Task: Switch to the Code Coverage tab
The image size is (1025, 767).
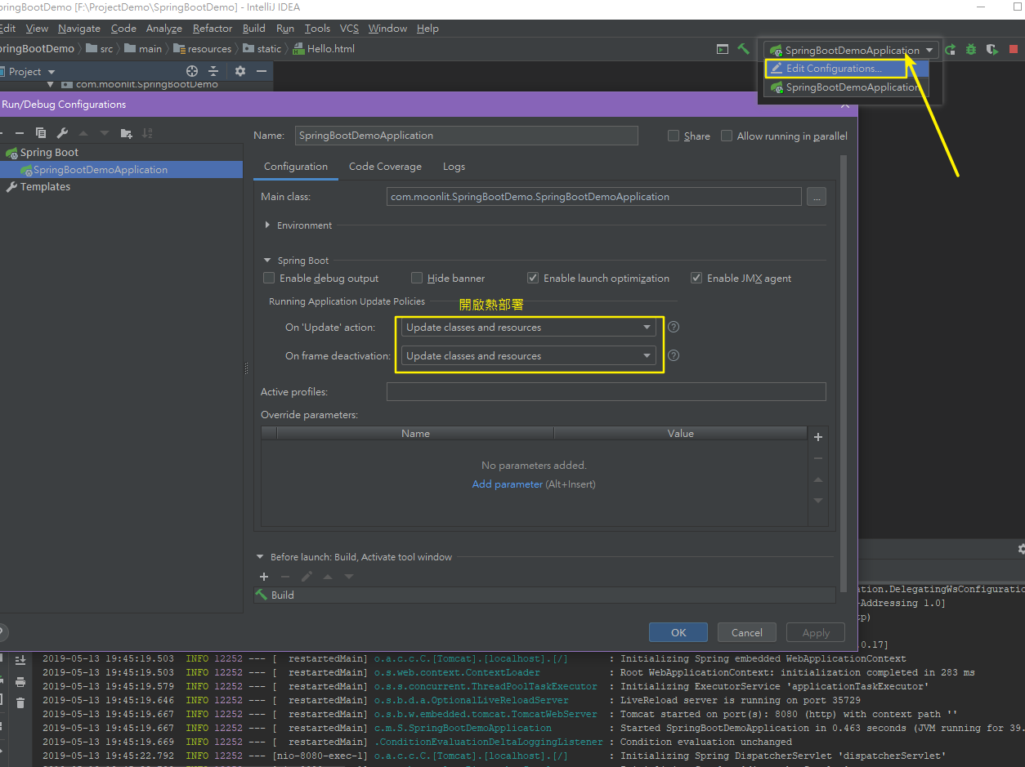Action: pos(385,167)
